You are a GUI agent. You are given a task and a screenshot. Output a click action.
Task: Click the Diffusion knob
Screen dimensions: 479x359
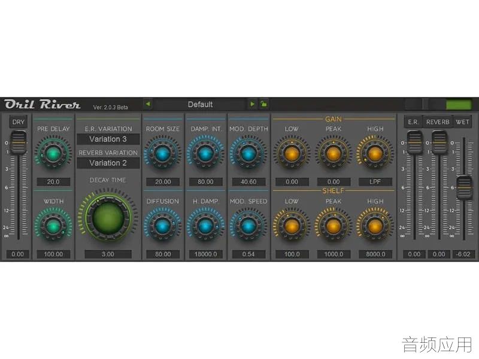tap(162, 226)
